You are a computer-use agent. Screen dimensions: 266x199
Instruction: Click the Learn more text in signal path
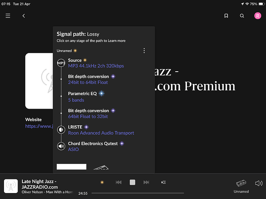pos(117,41)
